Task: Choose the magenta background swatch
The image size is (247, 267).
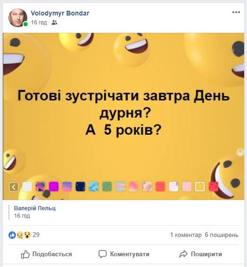Action: [x=54, y=186]
